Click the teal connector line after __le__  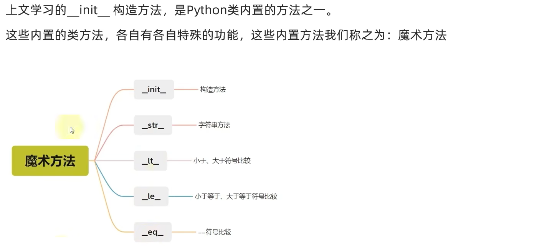[180, 197]
